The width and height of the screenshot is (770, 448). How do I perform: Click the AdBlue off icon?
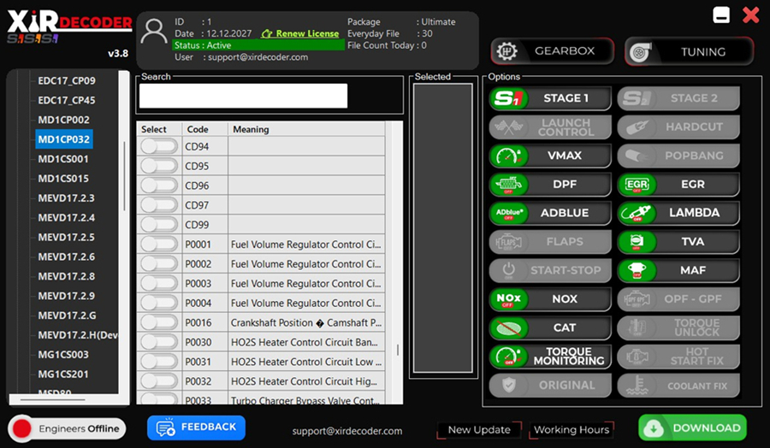(x=507, y=213)
